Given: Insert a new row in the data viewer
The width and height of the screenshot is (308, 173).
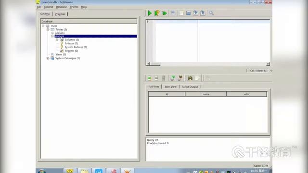Looking at the screenshot, I should click(x=149, y=78).
